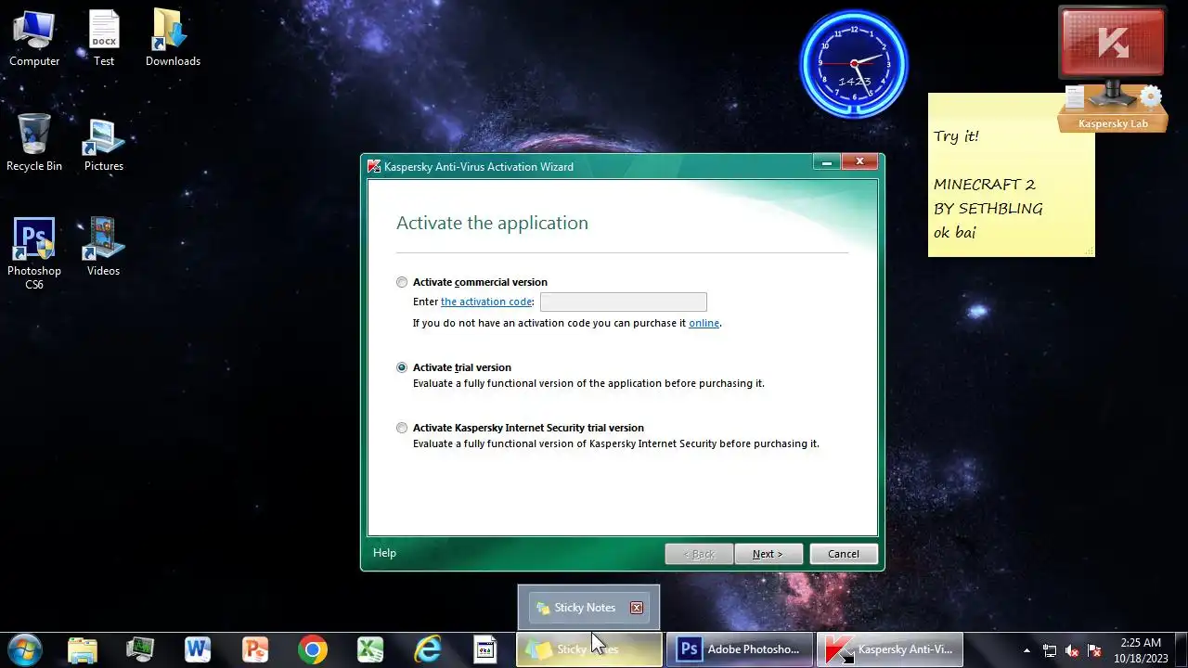This screenshot has width=1188, height=668.
Task: Launch PowerPoint from the taskbar
Action: (255, 649)
